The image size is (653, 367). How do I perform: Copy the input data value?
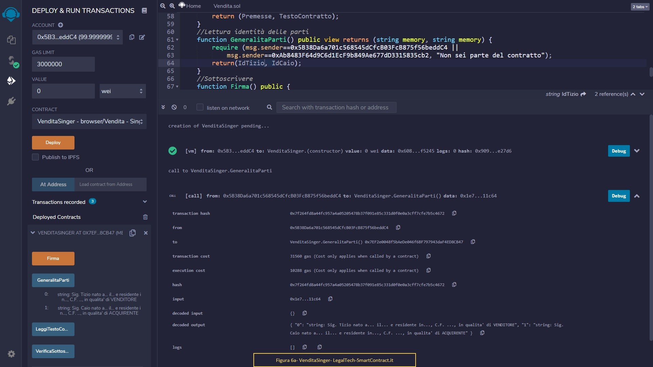click(x=330, y=299)
